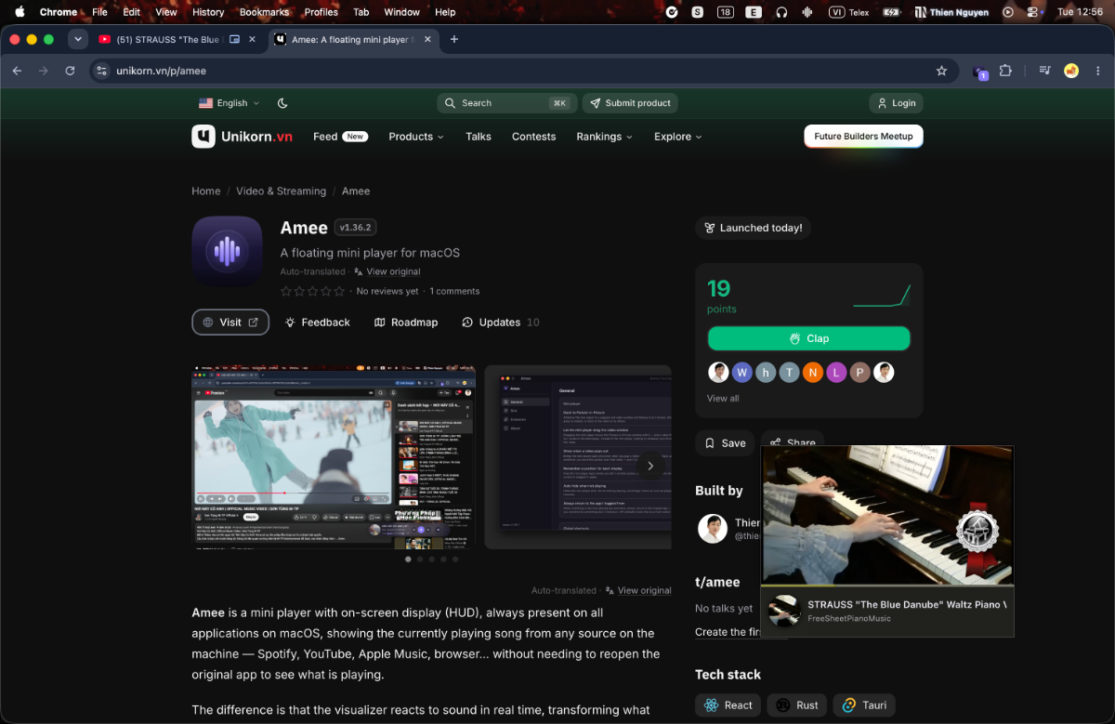
Task: Click the carousel next arrow
Action: click(x=650, y=466)
